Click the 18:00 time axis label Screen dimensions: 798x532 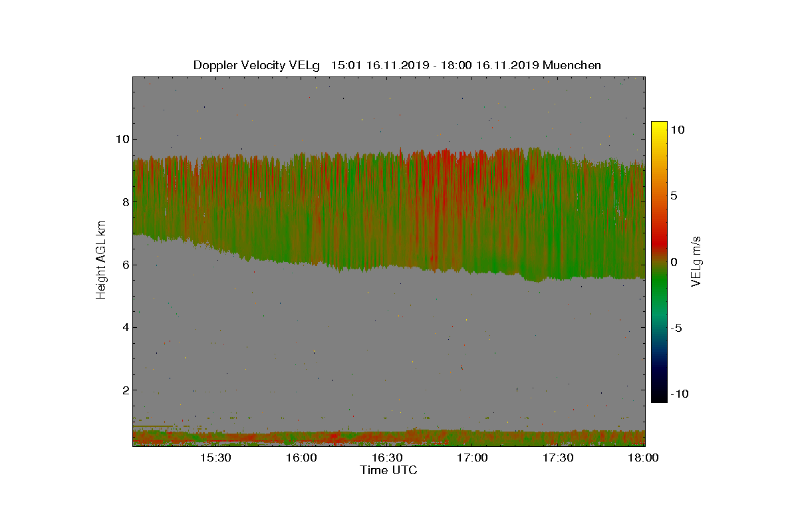[x=644, y=458]
